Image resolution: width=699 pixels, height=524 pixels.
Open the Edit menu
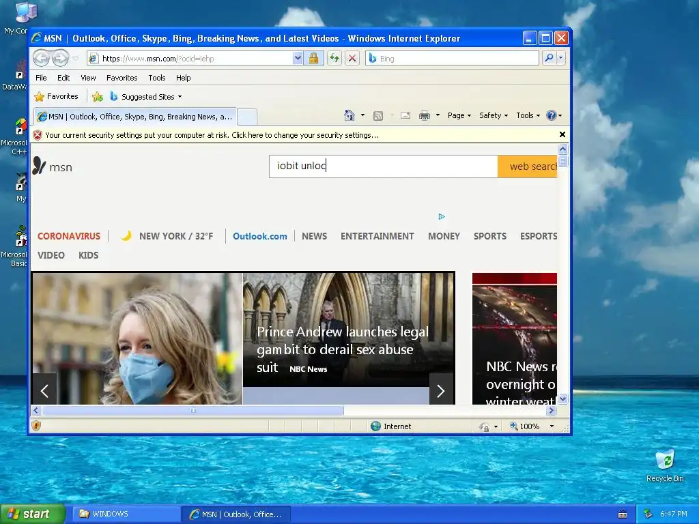pos(63,78)
